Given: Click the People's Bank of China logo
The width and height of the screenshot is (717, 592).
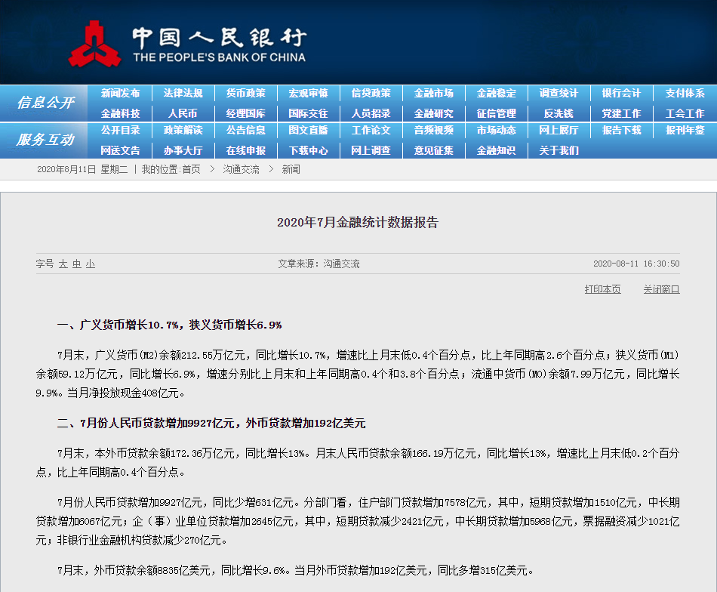Looking at the screenshot, I should click(187, 43).
